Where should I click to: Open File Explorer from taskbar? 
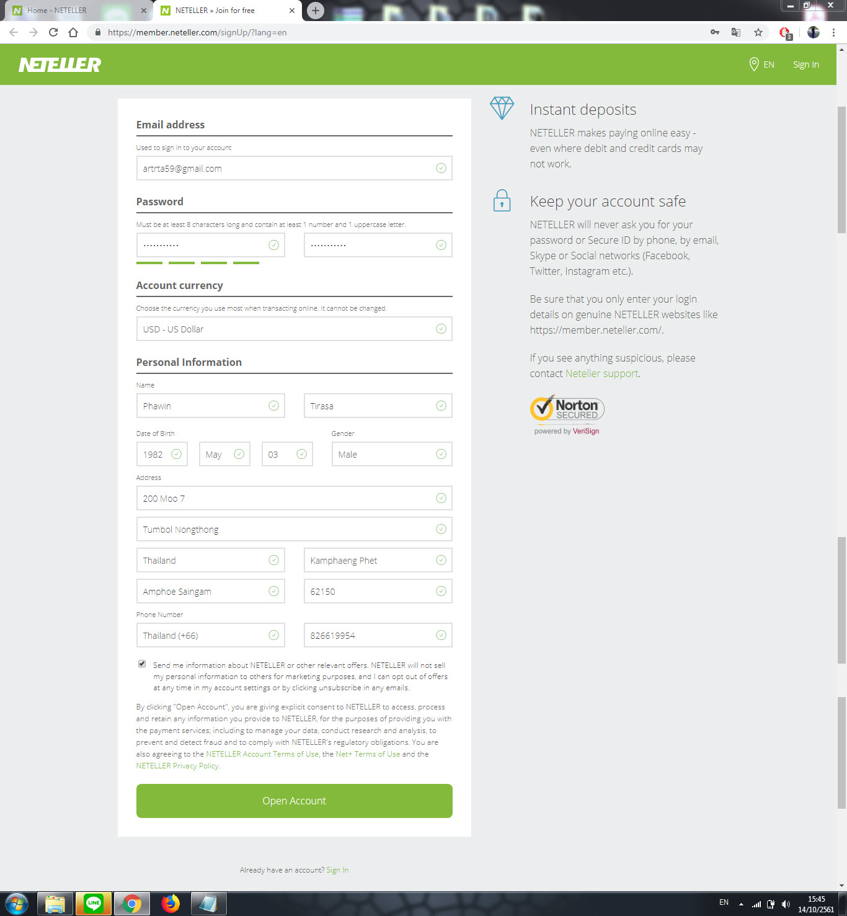[x=55, y=904]
